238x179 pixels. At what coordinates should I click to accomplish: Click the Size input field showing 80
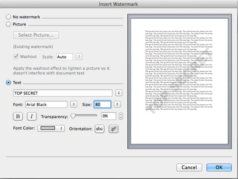102,104
